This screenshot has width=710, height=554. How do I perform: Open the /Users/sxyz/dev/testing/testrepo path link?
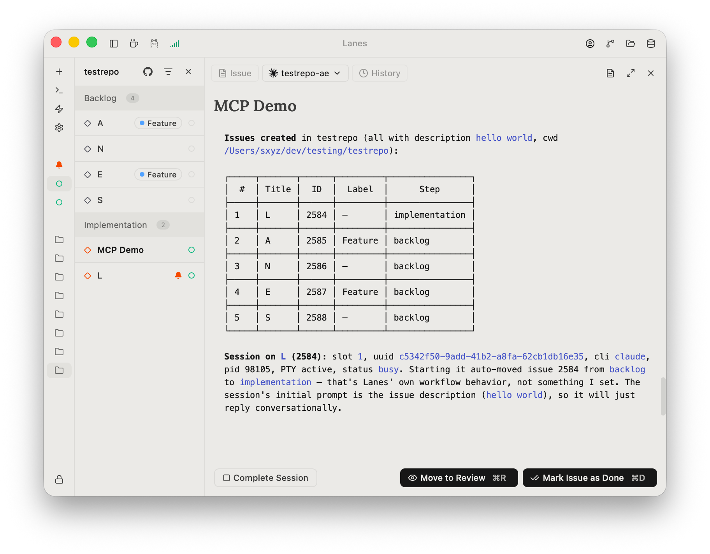(x=306, y=151)
